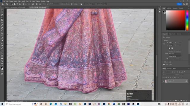Click the refresh object finder icon
The width and height of the screenshot is (190, 106).
[33, 4]
